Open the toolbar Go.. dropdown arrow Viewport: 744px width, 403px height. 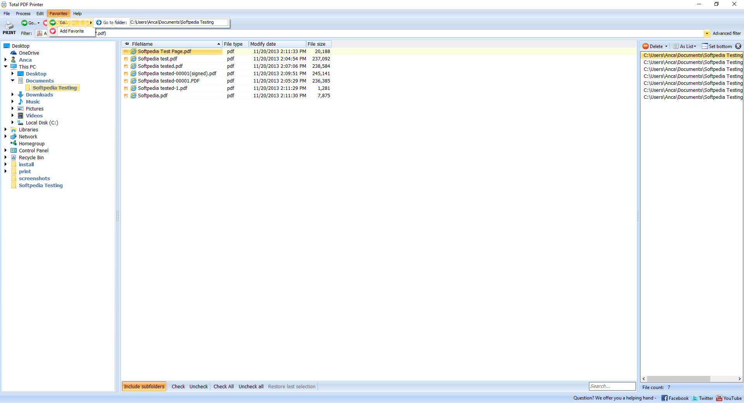pos(38,23)
